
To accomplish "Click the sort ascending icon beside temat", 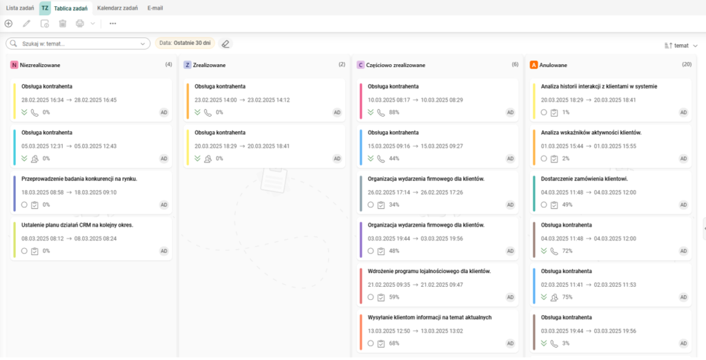I will coord(667,46).
